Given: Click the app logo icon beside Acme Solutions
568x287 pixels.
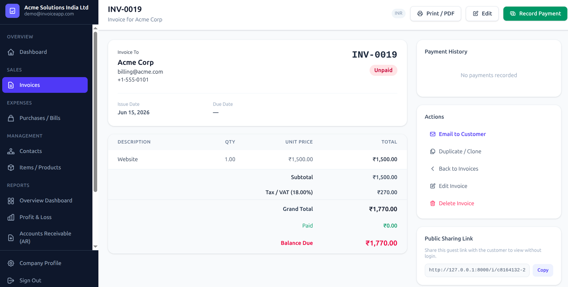Looking at the screenshot, I should [x=12, y=11].
